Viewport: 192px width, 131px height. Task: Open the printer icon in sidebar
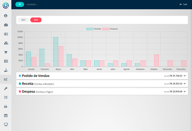6,106
